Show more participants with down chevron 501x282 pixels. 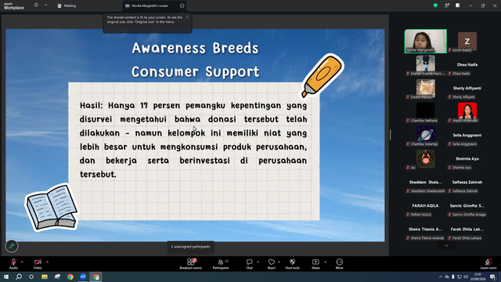(x=446, y=245)
